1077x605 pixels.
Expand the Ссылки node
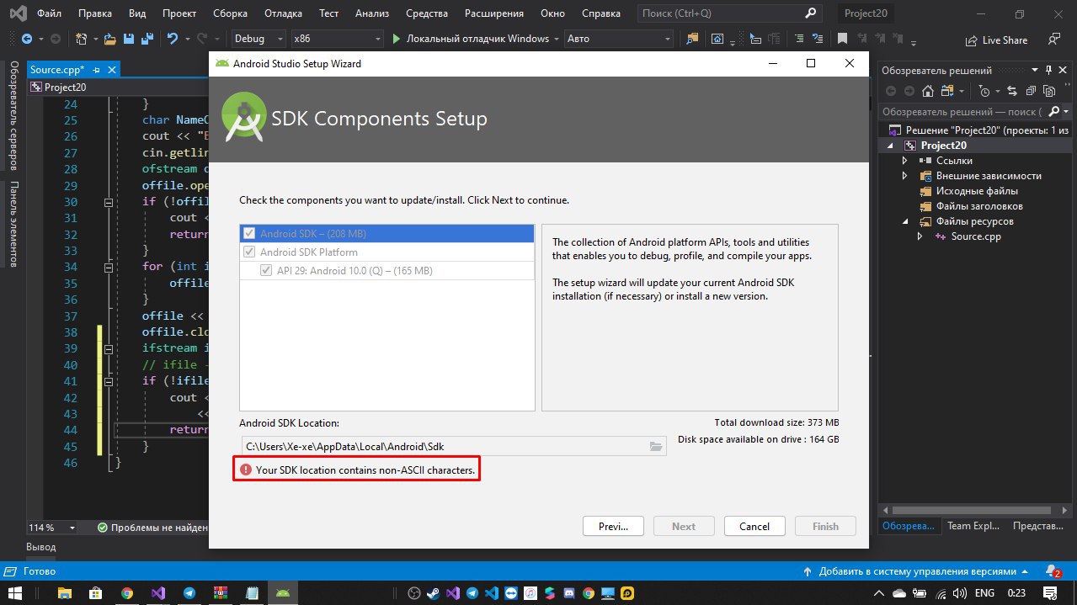904,161
